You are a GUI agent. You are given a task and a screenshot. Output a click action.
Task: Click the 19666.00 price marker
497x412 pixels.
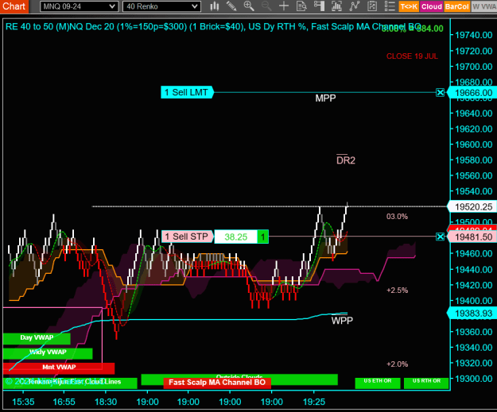473,93
